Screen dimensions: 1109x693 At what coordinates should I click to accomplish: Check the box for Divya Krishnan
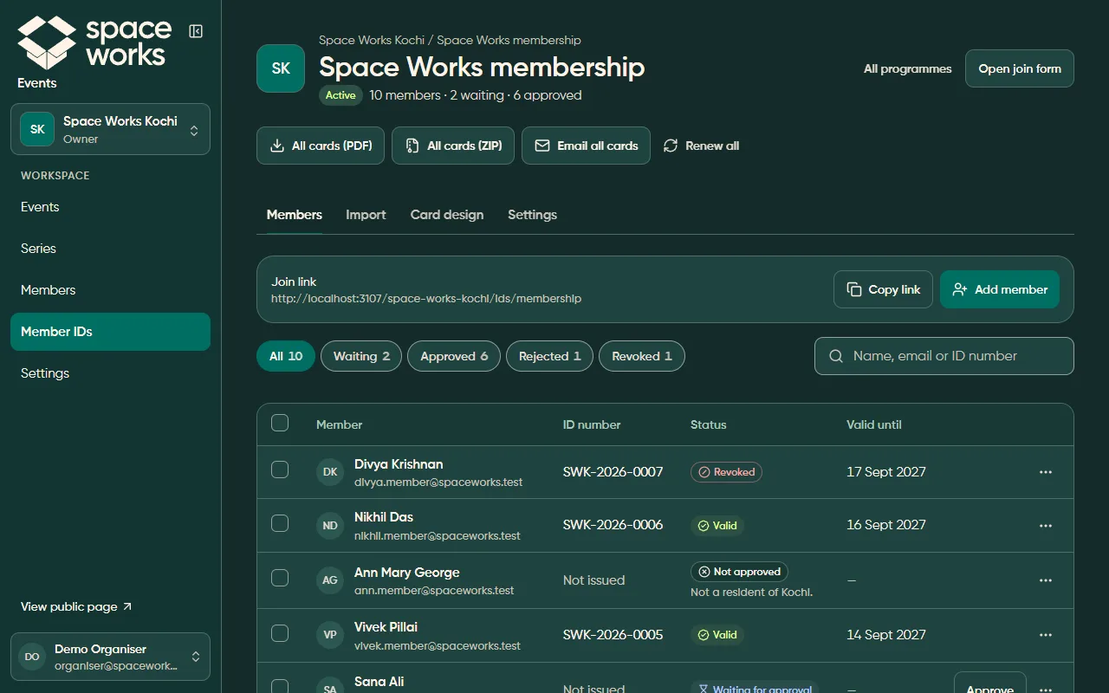280,470
